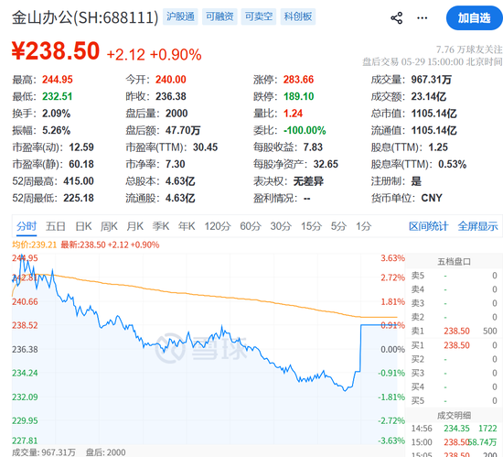This screenshot has width=503, height=457.
Task: Click the 可卖空 tag
Action: tap(259, 16)
